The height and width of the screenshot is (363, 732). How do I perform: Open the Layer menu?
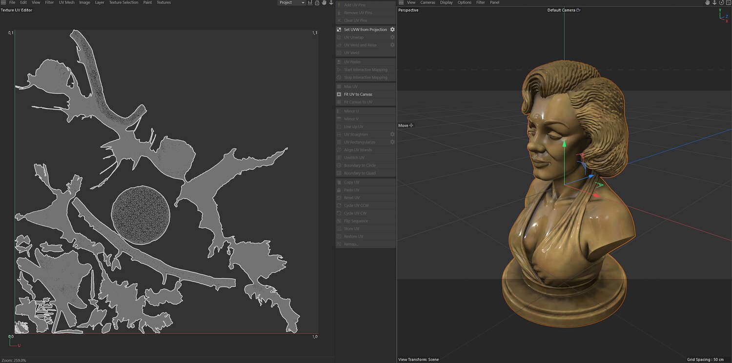click(100, 2)
